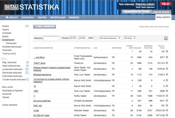Image resolution: width=175 pixels, height=118 pixels.
Task: Open Tekstid in sidebar
Action: 6,97
